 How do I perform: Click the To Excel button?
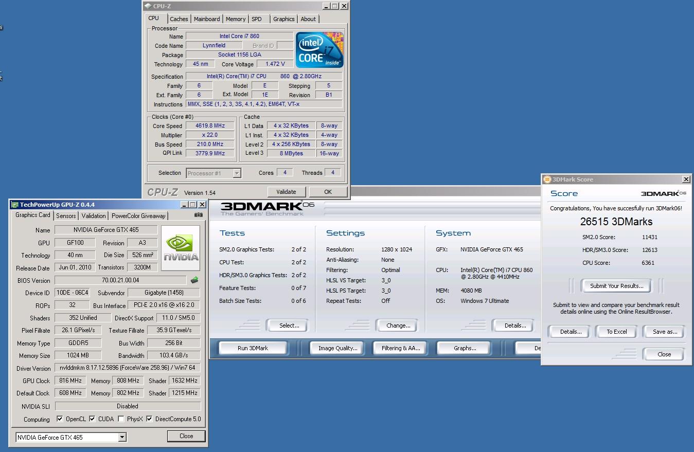click(x=616, y=332)
